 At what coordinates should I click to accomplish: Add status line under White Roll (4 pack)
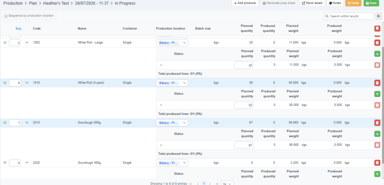click(377, 94)
